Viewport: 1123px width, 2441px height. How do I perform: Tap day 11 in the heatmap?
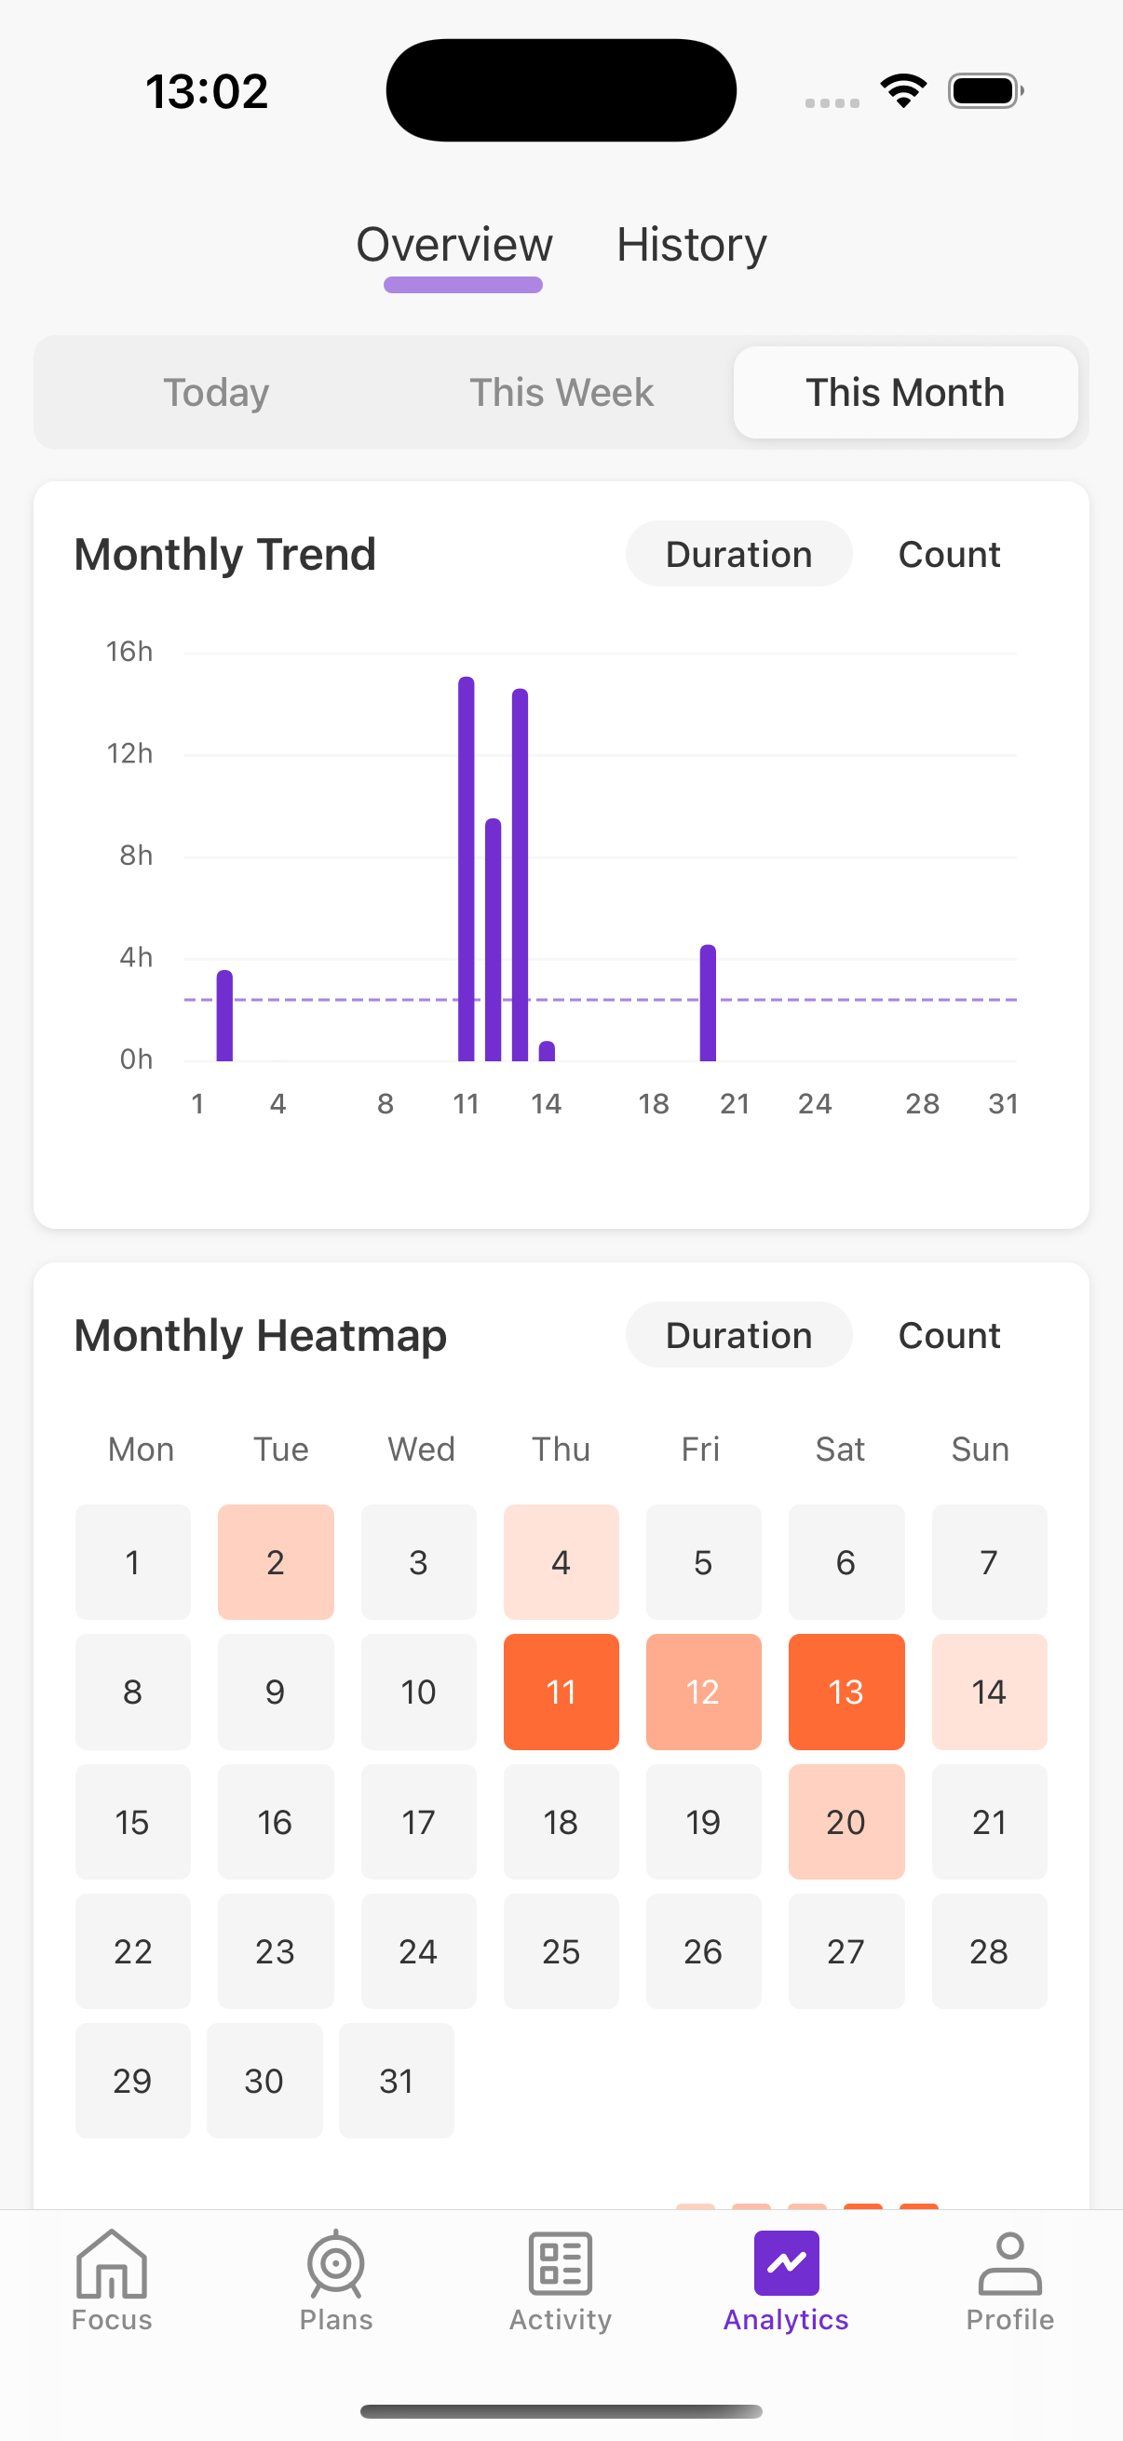561,1692
